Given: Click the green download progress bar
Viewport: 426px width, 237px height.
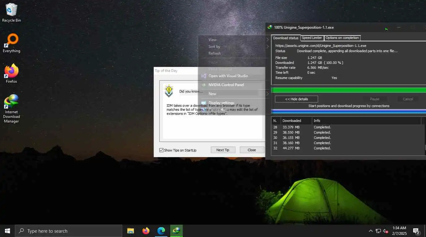Looking at the screenshot, I should tap(349, 90).
